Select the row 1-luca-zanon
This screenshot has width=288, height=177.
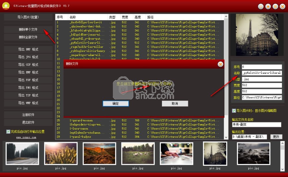(140, 129)
